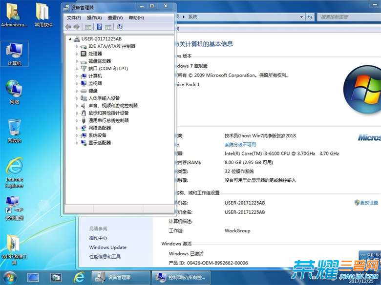This screenshot has height=285, width=381.
Task: Open the Windows Update link
Action: coord(107,247)
